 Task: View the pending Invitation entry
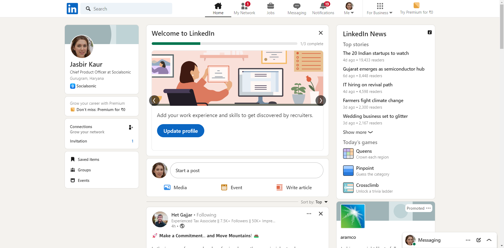coord(102,141)
